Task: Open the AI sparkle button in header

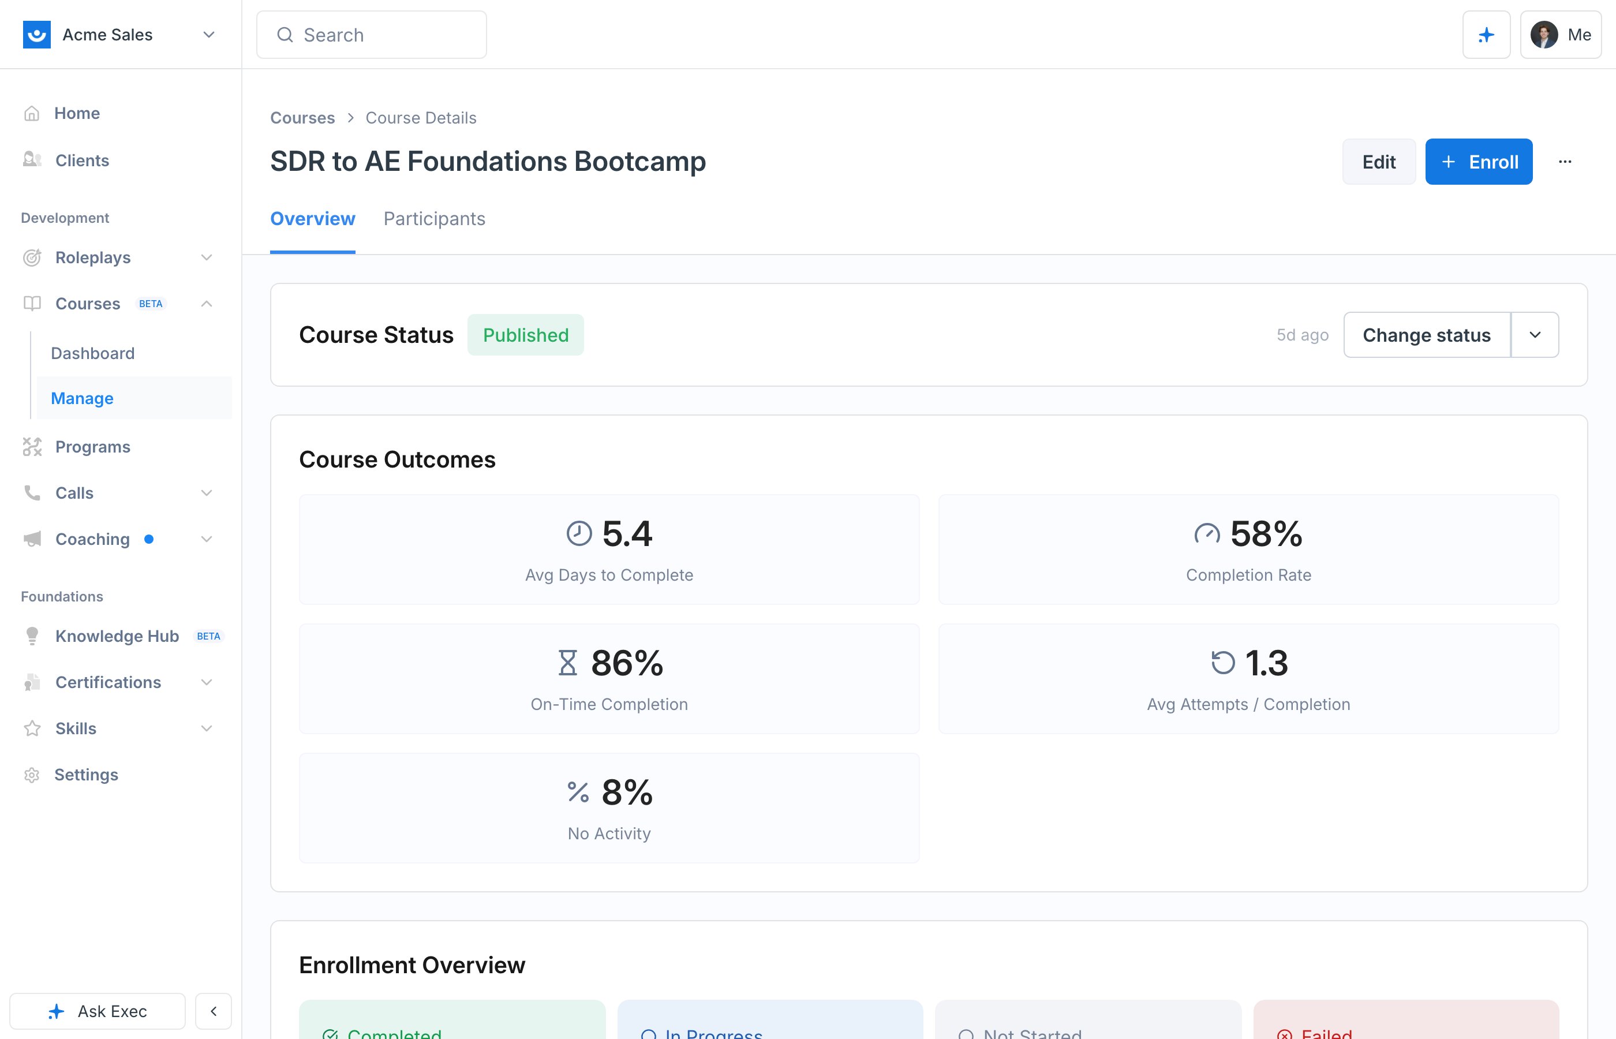Action: (x=1486, y=35)
